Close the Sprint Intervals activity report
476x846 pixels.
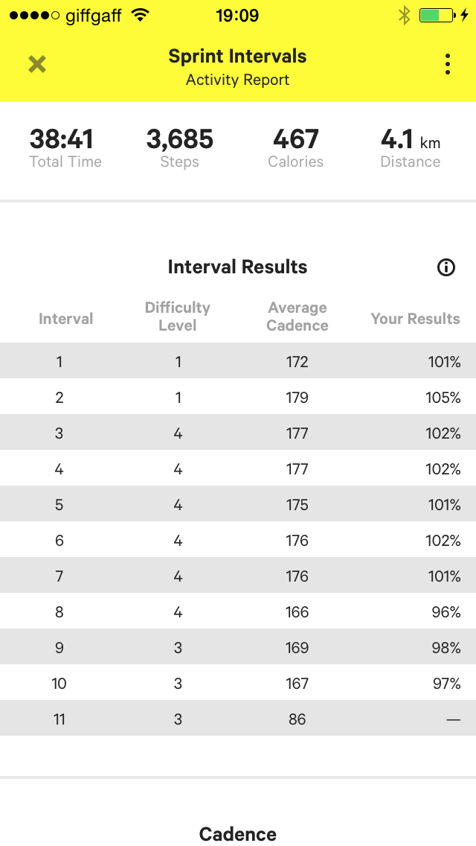[37, 65]
